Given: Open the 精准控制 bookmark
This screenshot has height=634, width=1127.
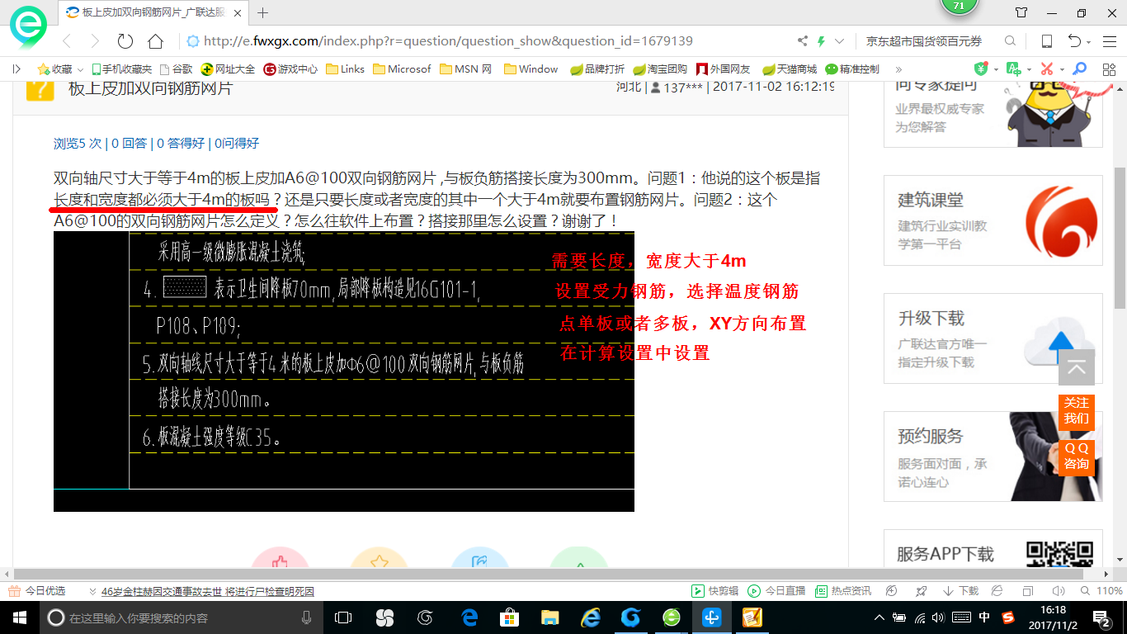Looking at the screenshot, I should tap(852, 69).
